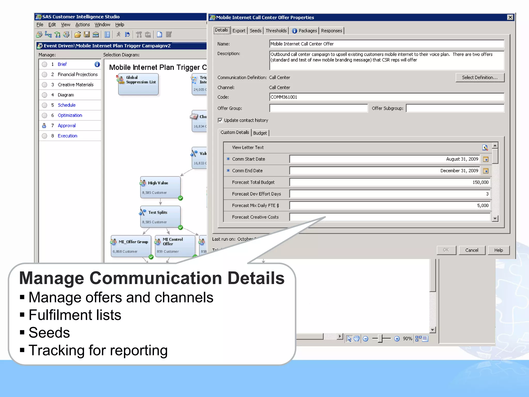
Task: Open calendar picker for Comm Start Date
Action: point(486,159)
